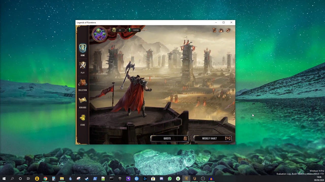This screenshot has height=182, width=325.
Task: Open Steam from the taskbar
Action: pos(87,179)
